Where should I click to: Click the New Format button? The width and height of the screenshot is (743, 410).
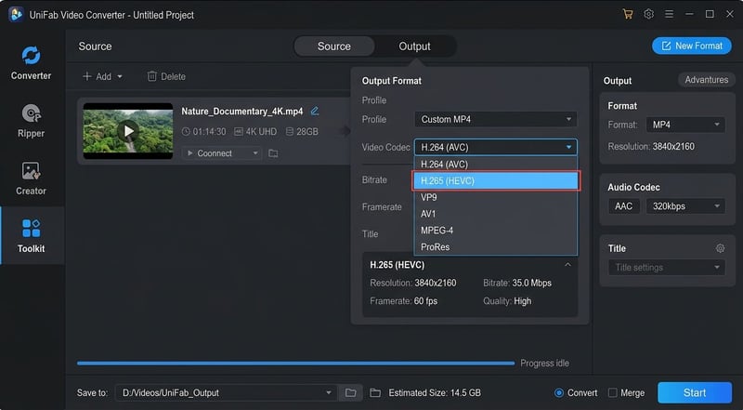click(x=692, y=46)
